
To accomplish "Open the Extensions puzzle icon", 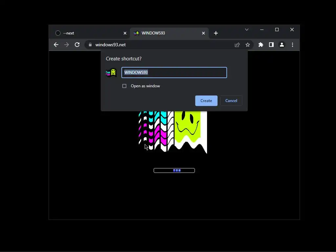I will [261, 45].
